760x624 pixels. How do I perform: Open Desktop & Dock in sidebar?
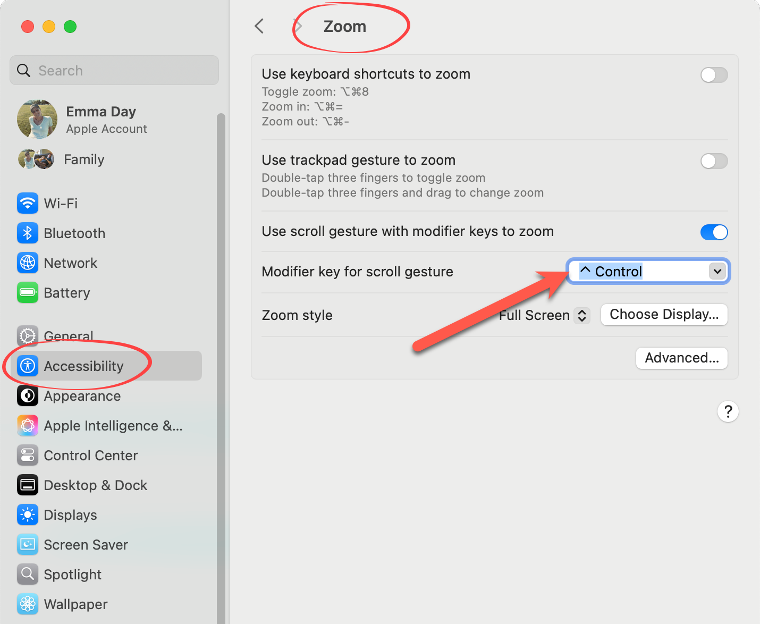click(x=96, y=485)
